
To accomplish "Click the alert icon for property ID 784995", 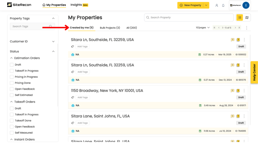I will pos(238,116).
